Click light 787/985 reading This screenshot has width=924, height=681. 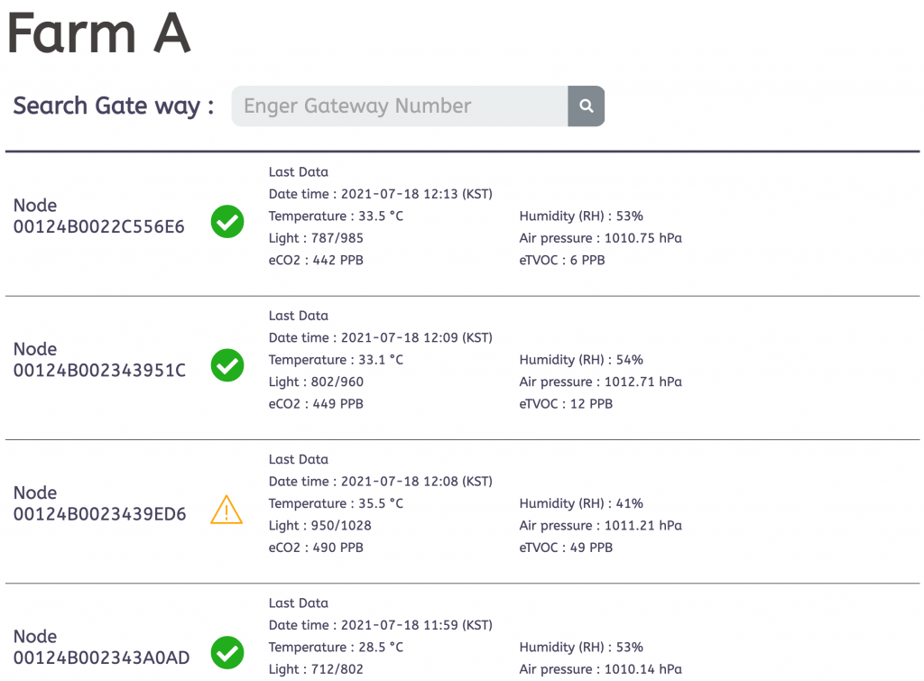(x=316, y=238)
